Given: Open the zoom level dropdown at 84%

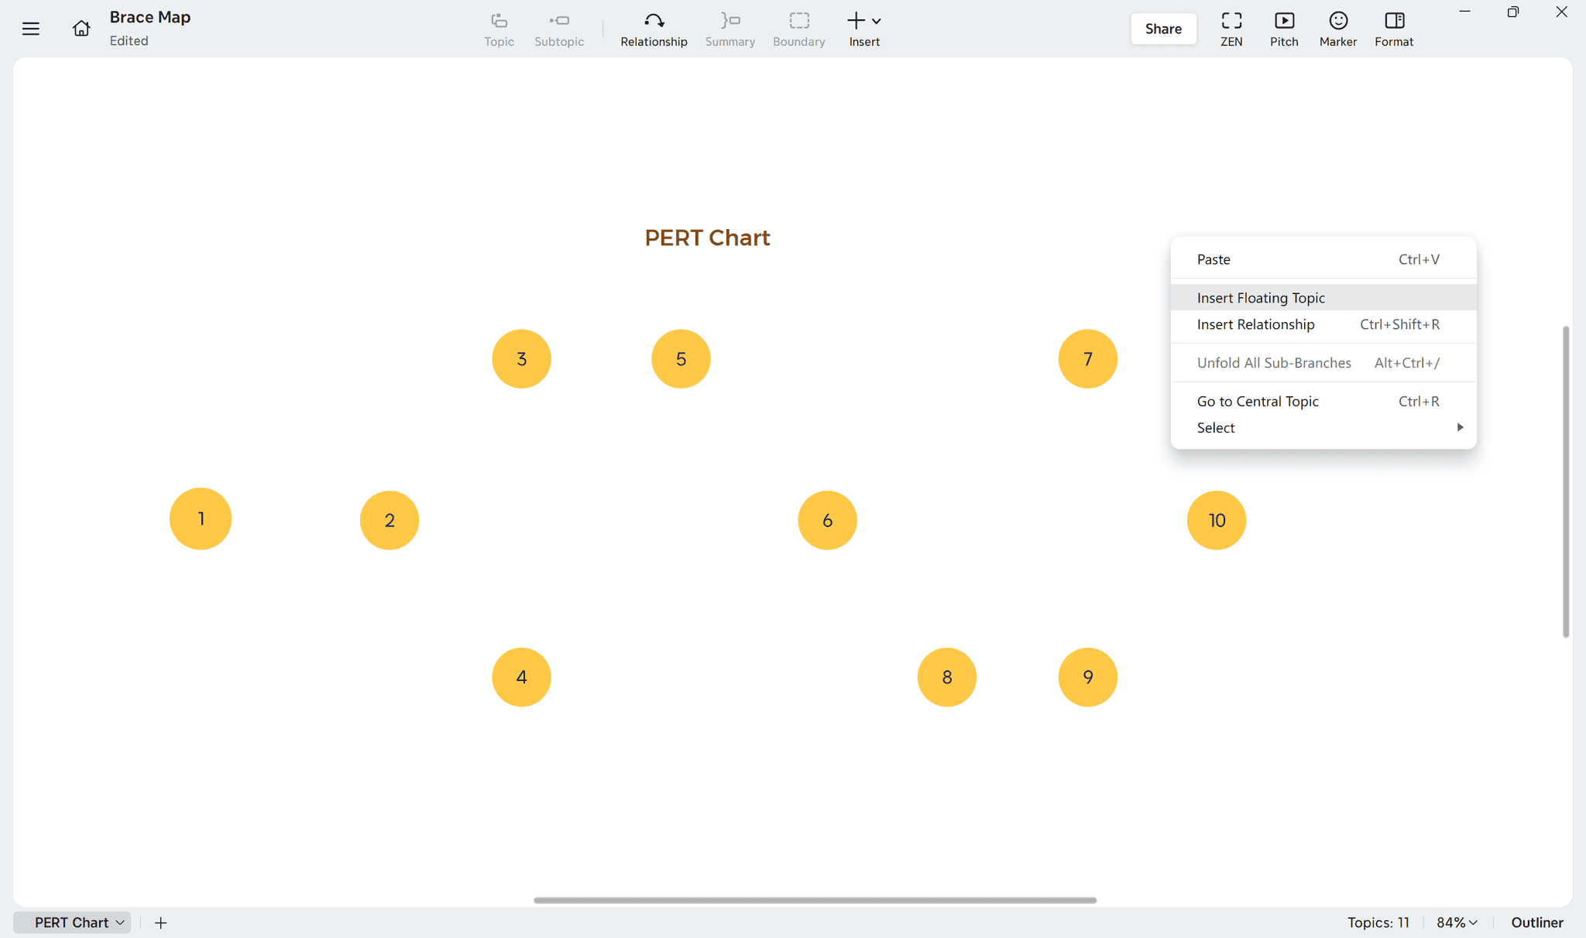Looking at the screenshot, I should coord(1456,922).
